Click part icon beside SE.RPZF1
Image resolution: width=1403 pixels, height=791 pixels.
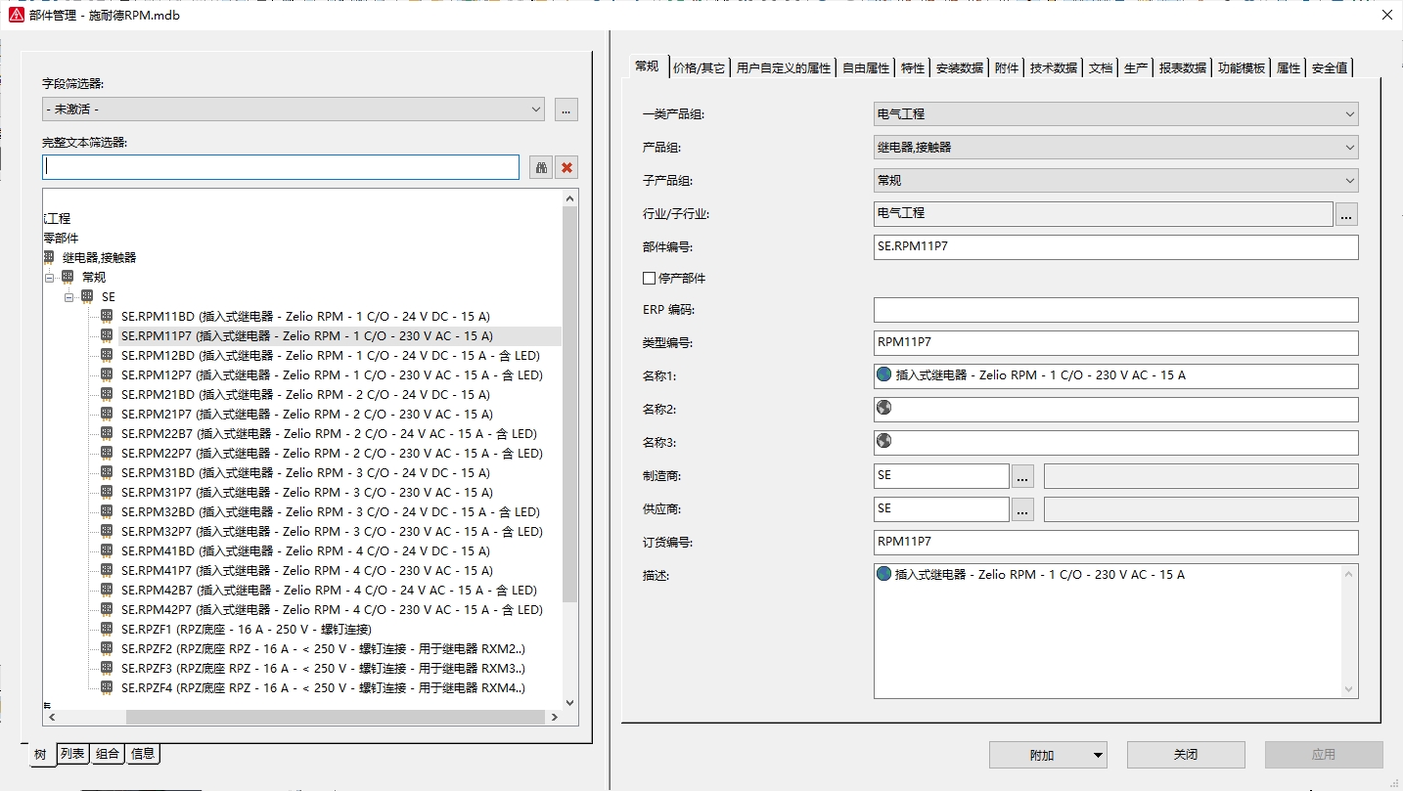(x=107, y=629)
